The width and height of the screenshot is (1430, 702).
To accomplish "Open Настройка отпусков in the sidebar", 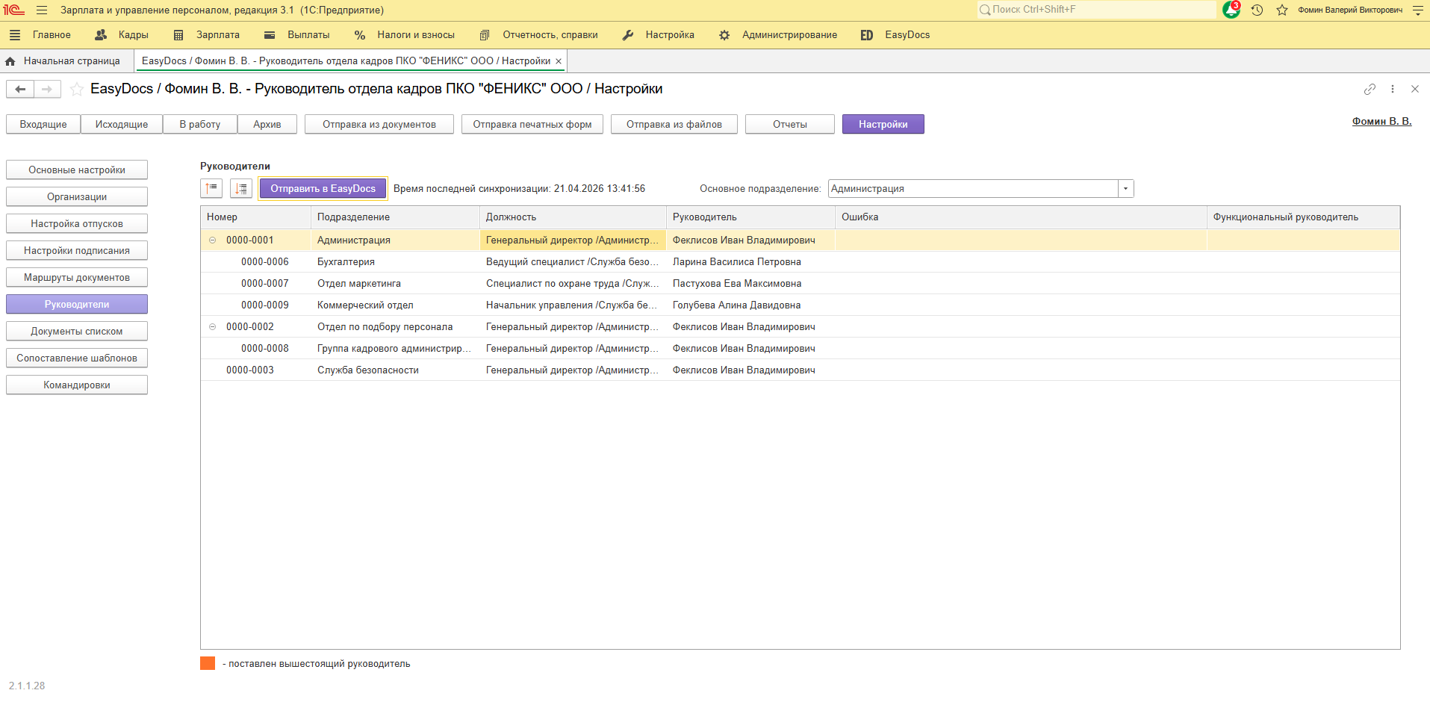I will (x=77, y=223).
